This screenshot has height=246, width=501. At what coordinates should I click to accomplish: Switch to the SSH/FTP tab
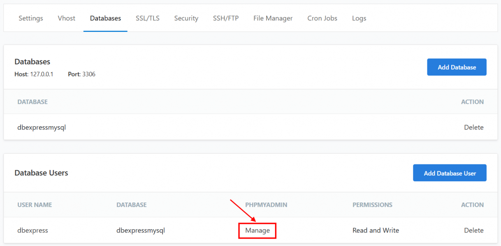tap(226, 18)
